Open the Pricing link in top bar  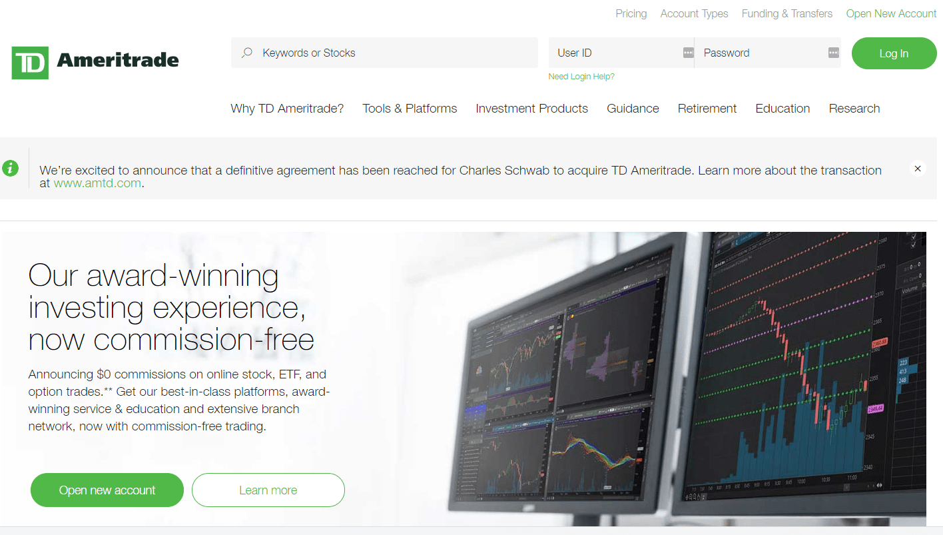tap(631, 13)
